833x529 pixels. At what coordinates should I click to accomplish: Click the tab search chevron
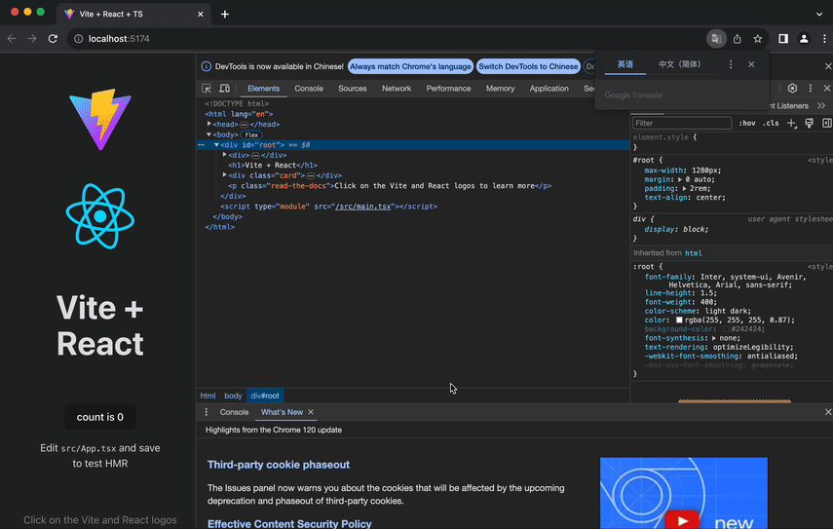[819, 15]
